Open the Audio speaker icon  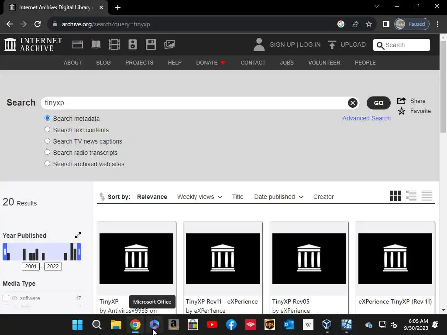(x=133, y=44)
